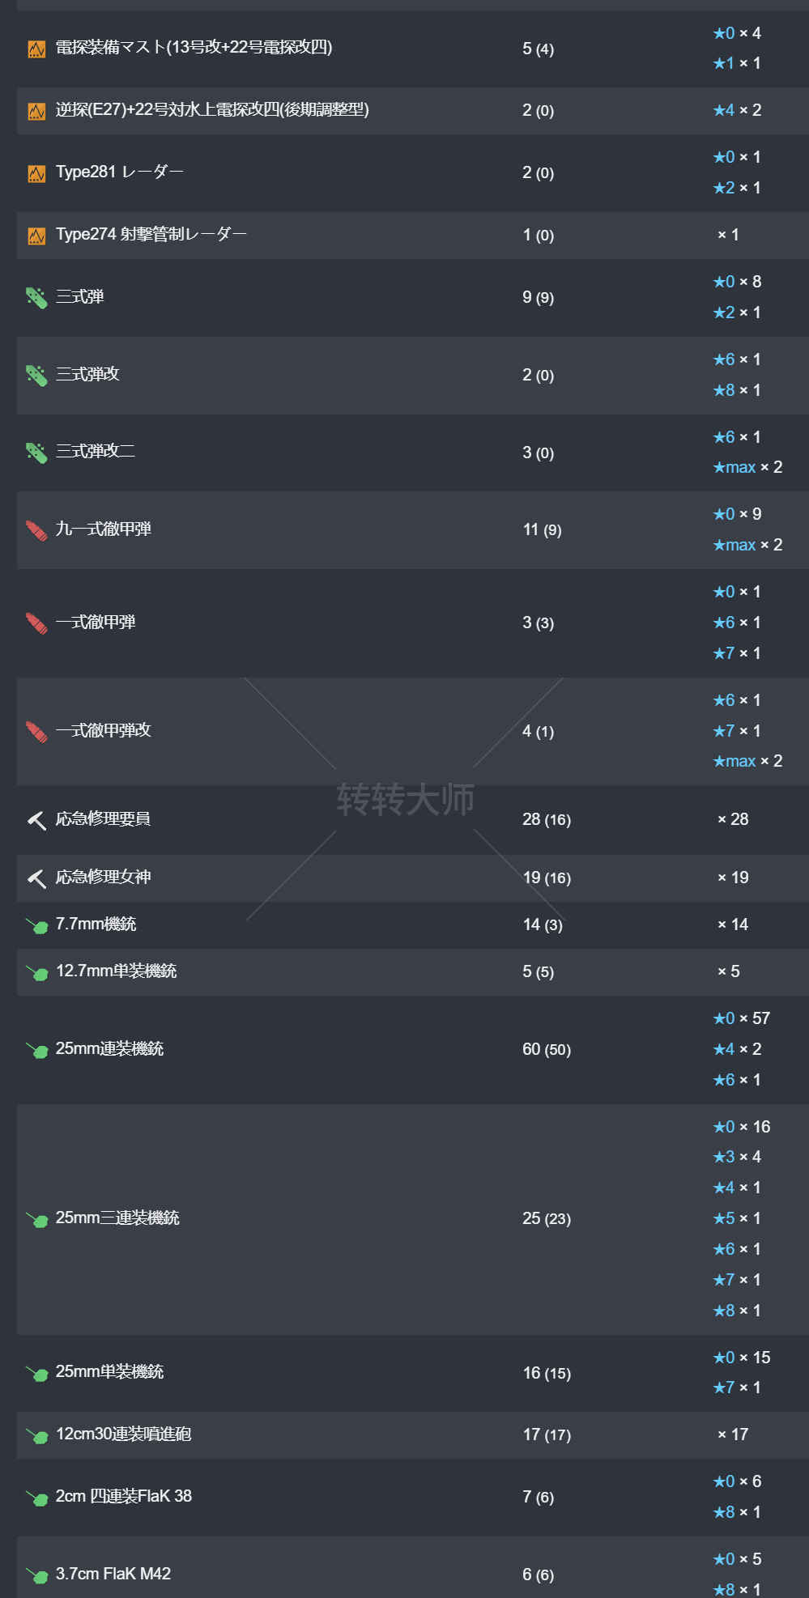Click the gun icon beside 3.7cm FlaK M42
Image resolution: width=809 pixels, height=1598 pixels.
coord(36,1575)
